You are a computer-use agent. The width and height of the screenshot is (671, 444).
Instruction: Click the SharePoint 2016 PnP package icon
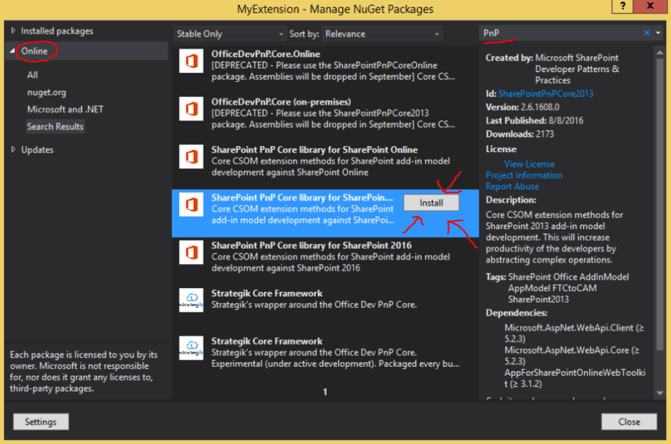pos(191,255)
